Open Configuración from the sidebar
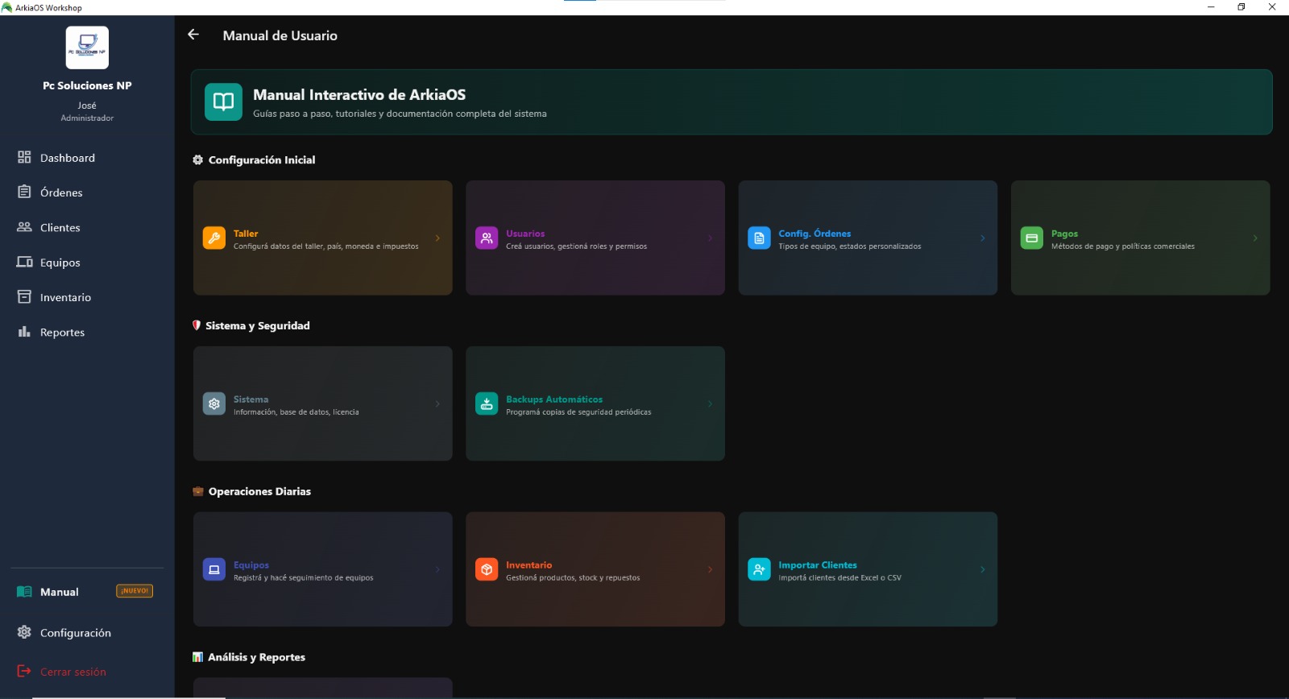Viewport: 1289px width, 699px height. click(x=75, y=633)
